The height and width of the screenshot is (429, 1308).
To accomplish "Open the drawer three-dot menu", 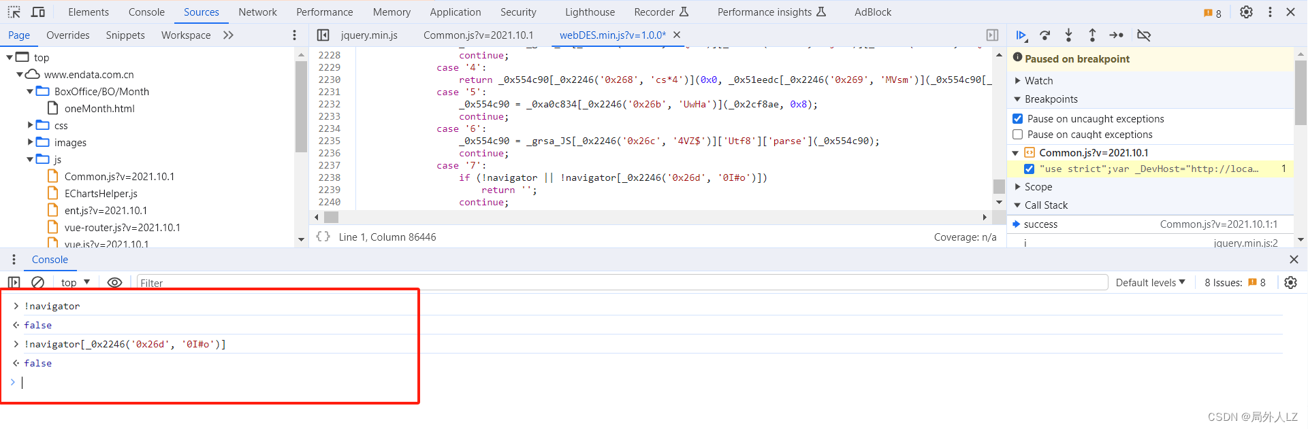I will (14, 259).
